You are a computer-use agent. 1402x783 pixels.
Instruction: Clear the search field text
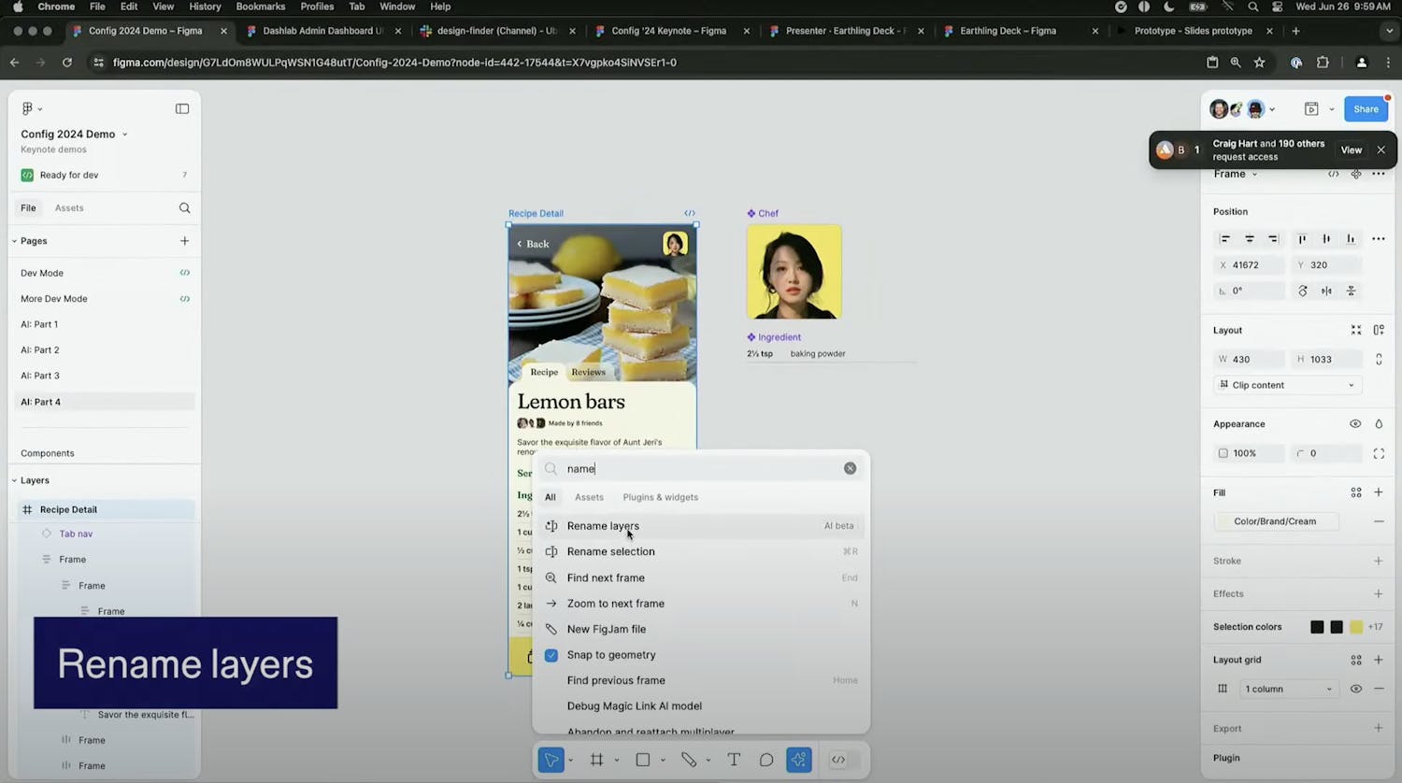(x=850, y=468)
